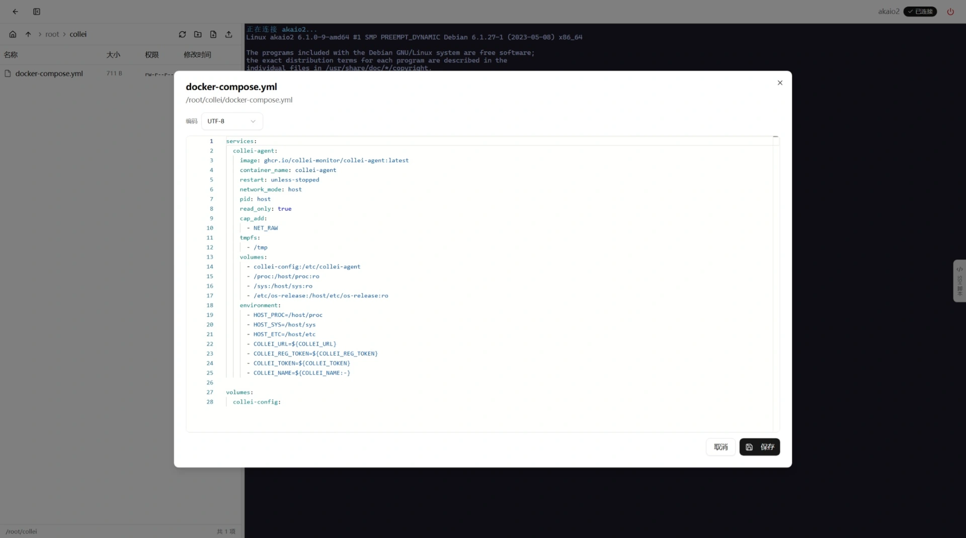This screenshot has height=538, width=966.
Task: Collapse the file sidebar panel
Action: point(37,12)
